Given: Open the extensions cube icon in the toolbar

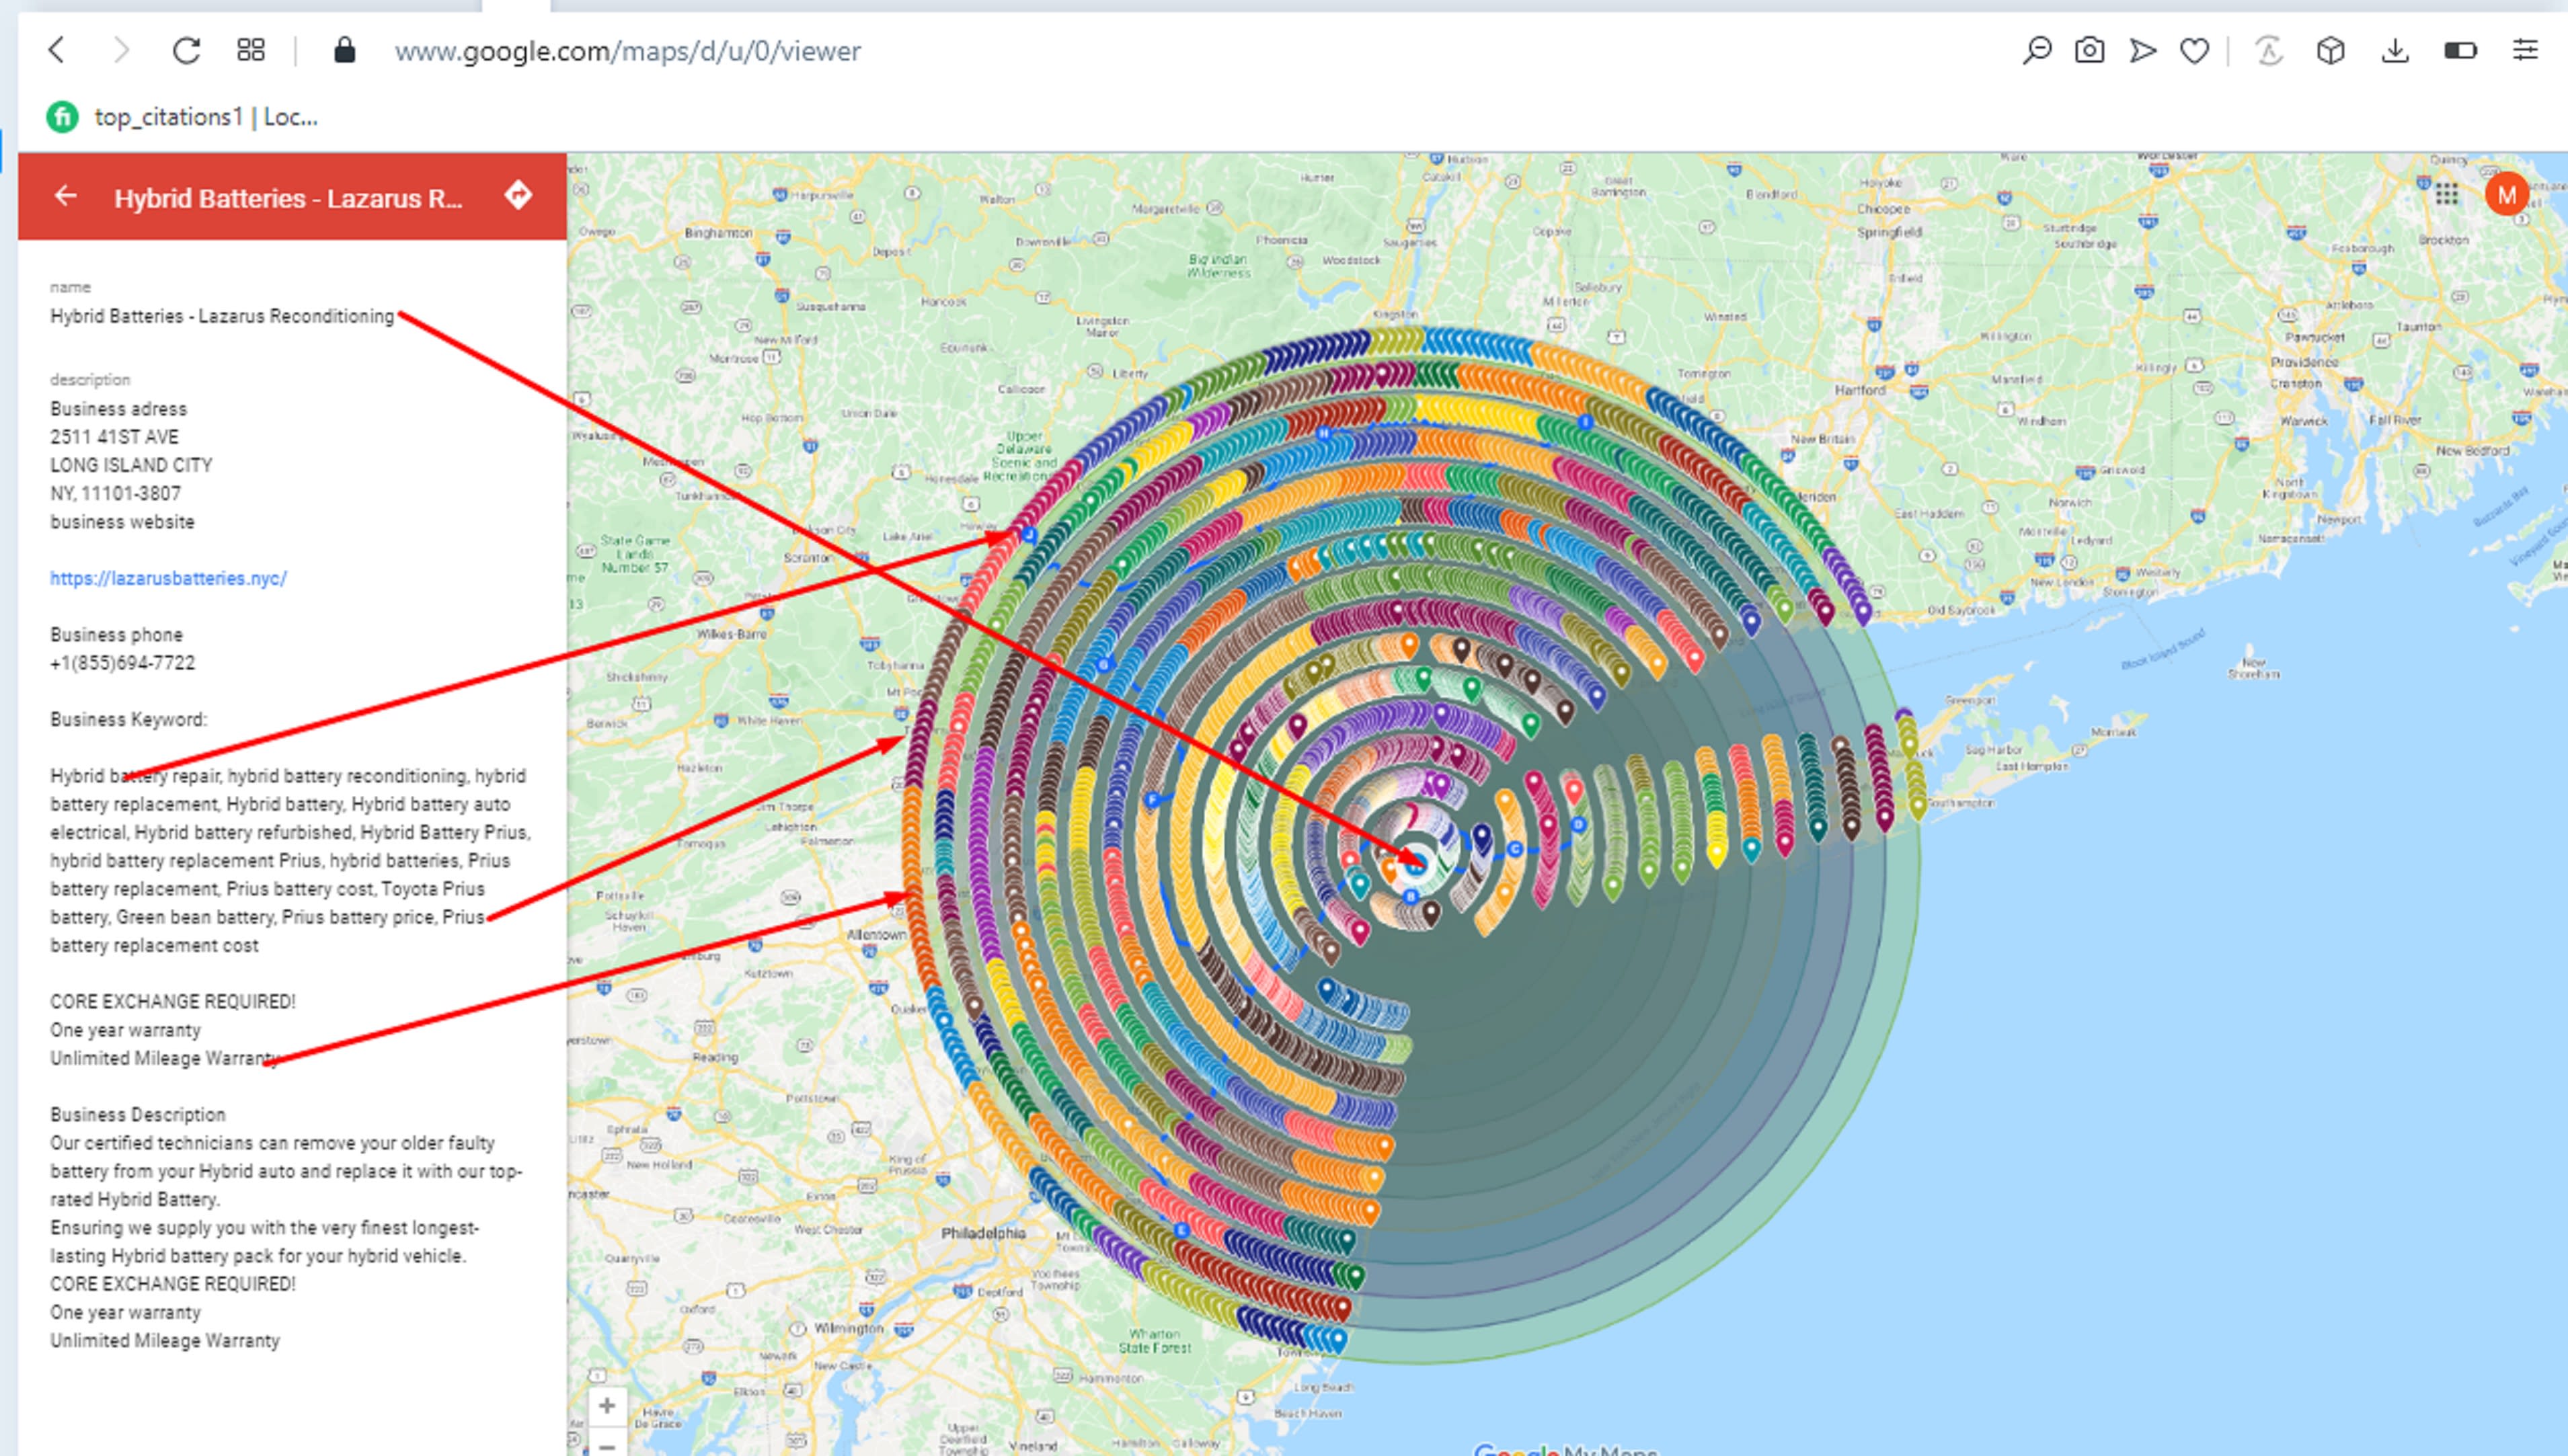Looking at the screenshot, I should (x=2330, y=52).
